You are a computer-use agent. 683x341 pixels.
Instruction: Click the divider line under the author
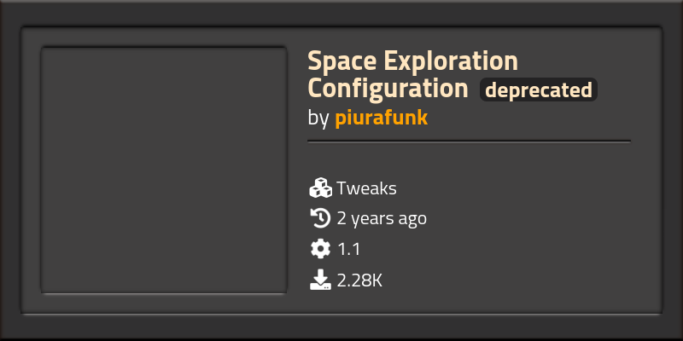click(x=469, y=142)
